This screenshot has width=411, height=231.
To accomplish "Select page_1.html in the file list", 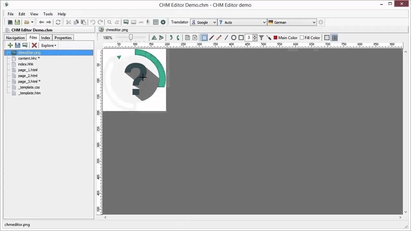I will coord(28,70).
